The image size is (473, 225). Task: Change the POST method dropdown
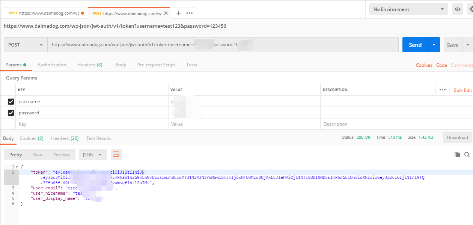coord(26,45)
